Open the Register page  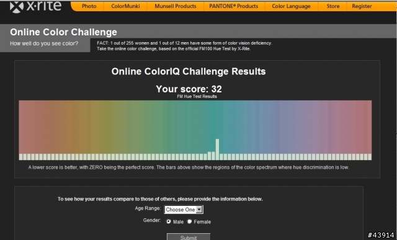(362, 6)
